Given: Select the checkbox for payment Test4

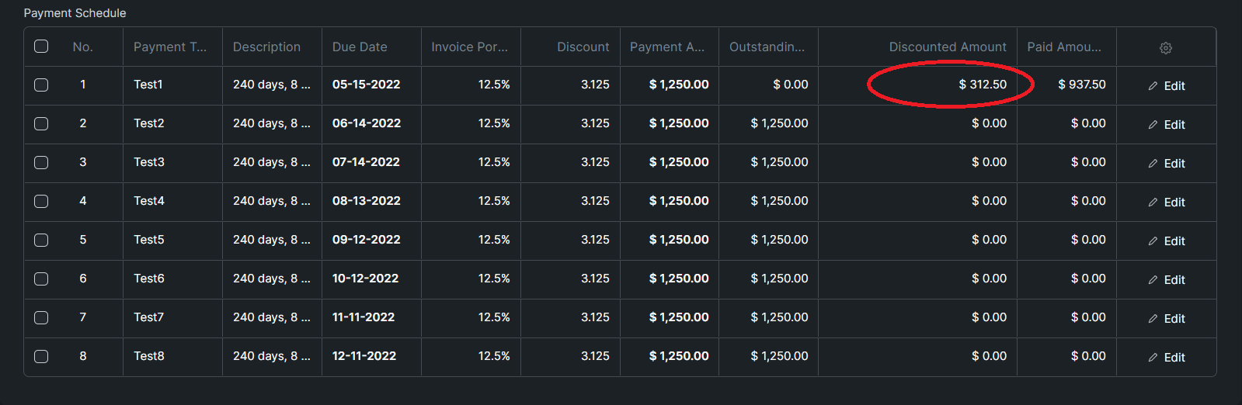Looking at the screenshot, I should (41, 202).
